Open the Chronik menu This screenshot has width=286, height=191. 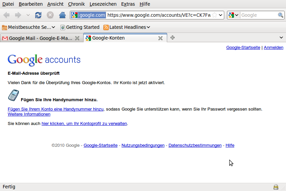click(77, 4)
